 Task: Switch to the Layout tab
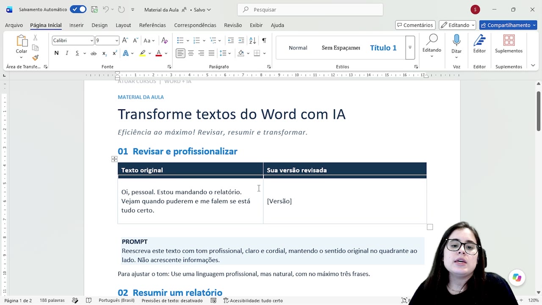click(123, 25)
